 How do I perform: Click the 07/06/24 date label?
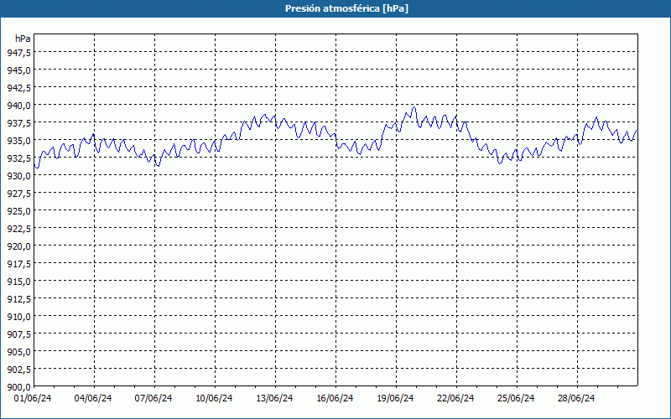(153, 399)
